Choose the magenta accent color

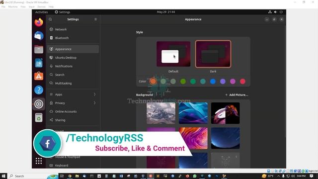coord(233,82)
